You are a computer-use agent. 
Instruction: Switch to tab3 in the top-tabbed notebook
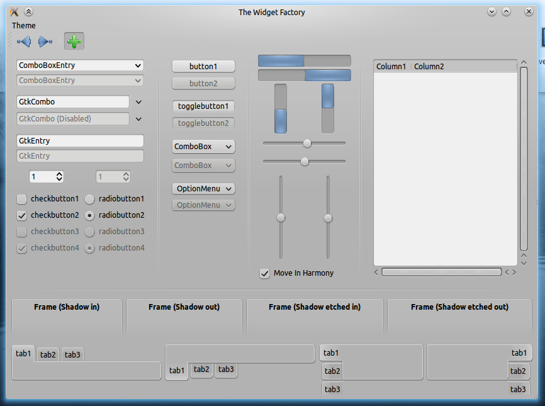pos(72,355)
